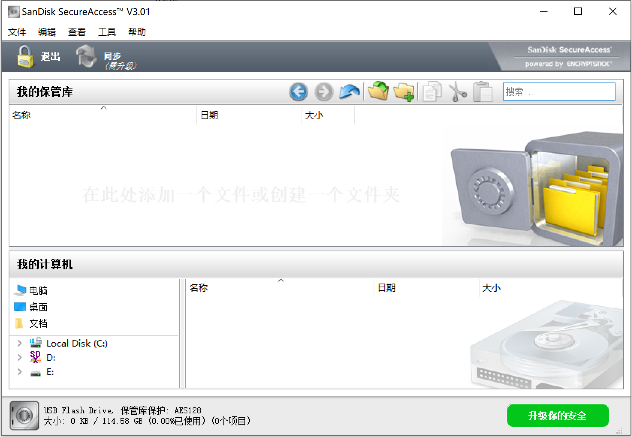This screenshot has width=632, height=437.
Task: Click the green 升级你的安全 button
Action: (558, 416)
